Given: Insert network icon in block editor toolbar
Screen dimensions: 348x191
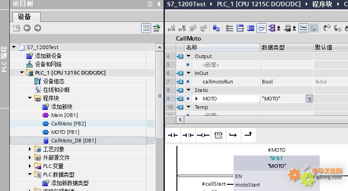Looking at the screenshot, I should 172,28.
